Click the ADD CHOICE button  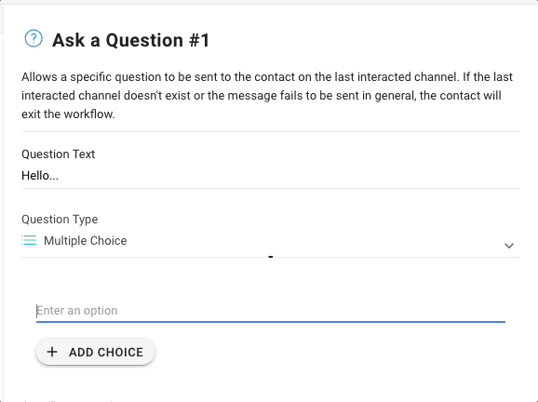pyautogui.click(x=95, y=352)
